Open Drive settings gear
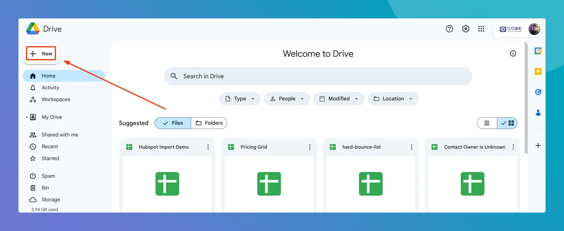Screen dimensions: 564x231 click(x=465, y=28)
